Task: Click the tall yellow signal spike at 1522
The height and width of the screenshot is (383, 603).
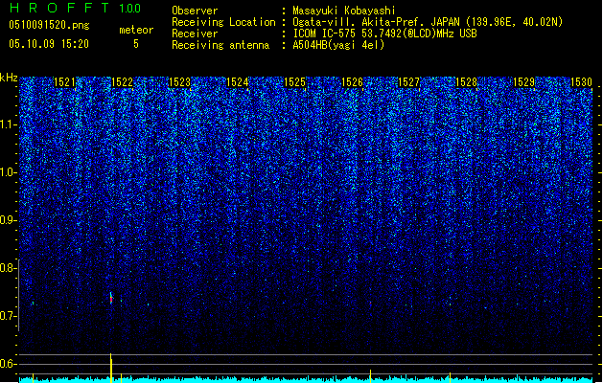Action: (x=111, y=368)
